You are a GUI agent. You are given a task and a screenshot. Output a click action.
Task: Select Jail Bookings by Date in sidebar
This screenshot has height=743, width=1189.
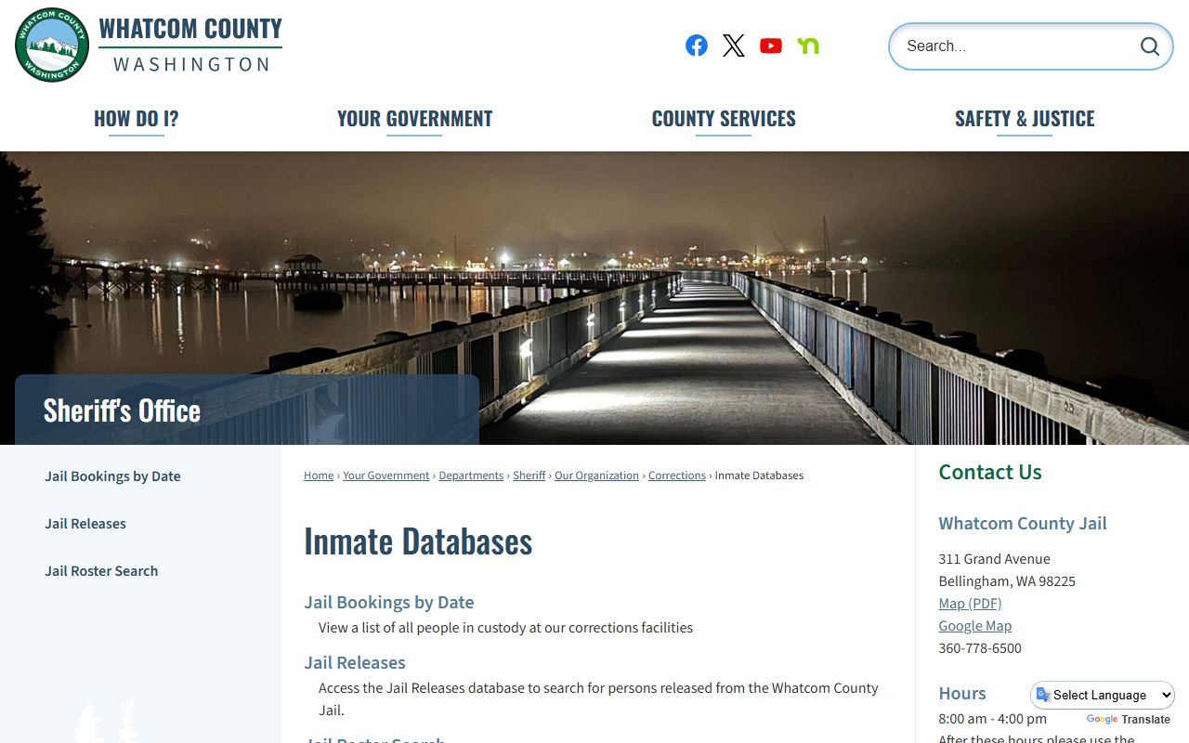click(x=112, y=476)
